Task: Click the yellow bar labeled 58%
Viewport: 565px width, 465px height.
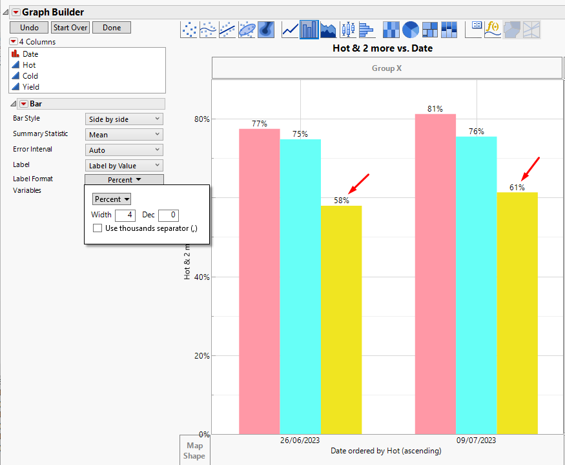Action: point(341,320)
